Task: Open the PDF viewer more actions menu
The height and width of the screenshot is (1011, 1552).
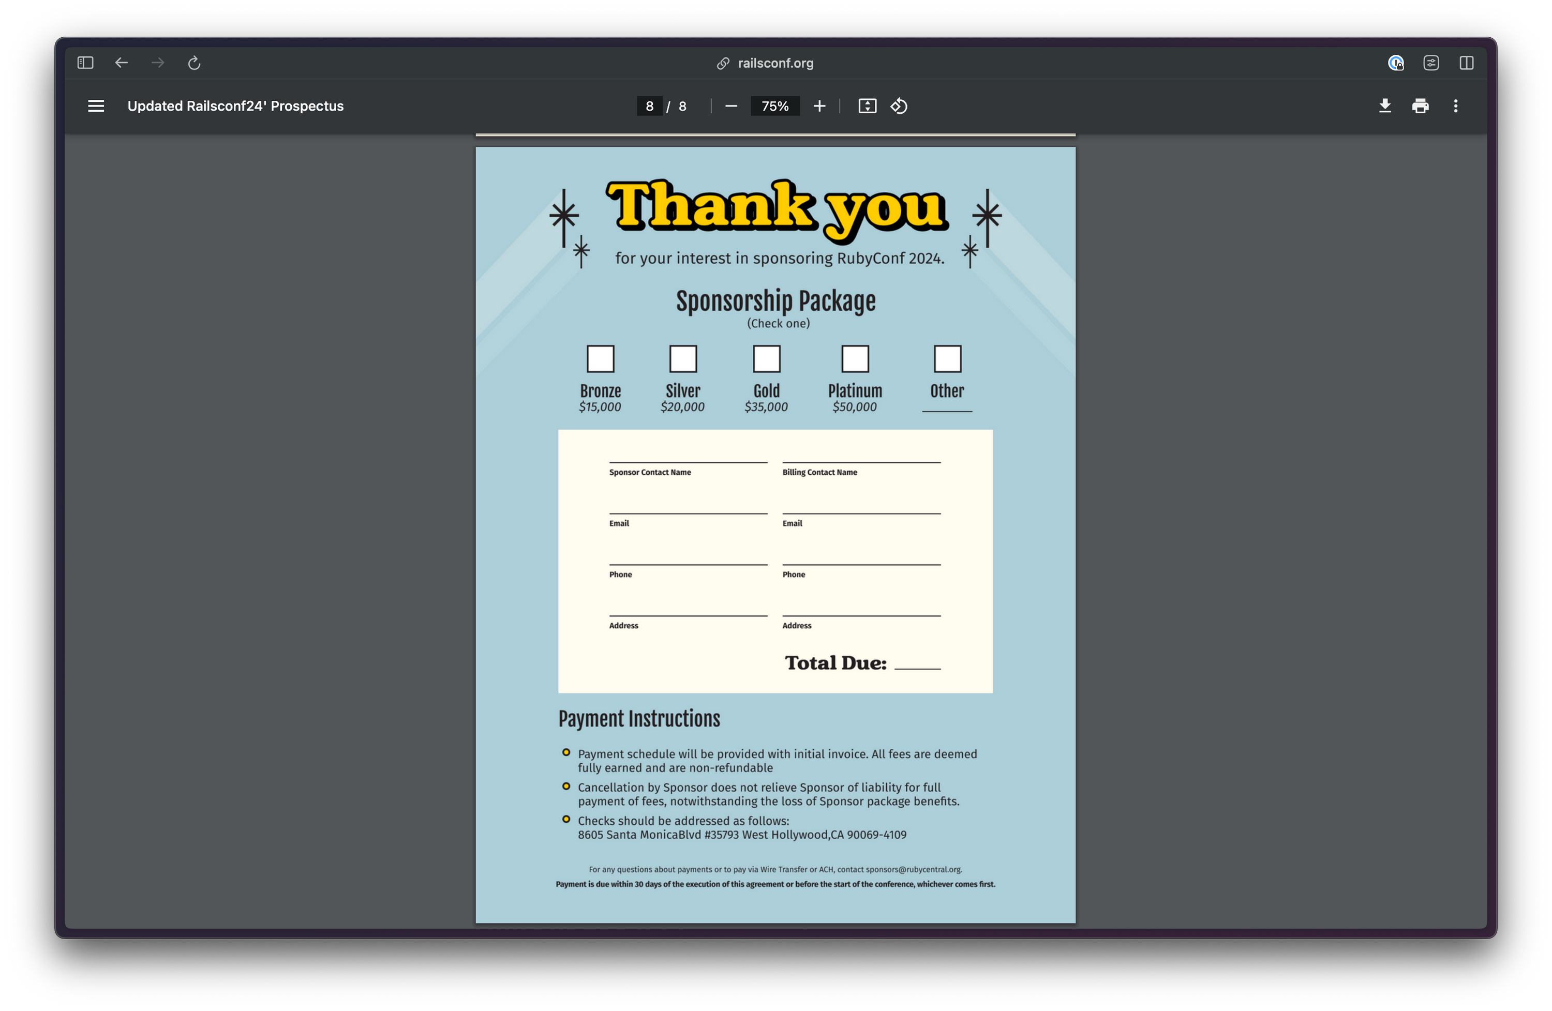Action: click(x=1455, y=105)
